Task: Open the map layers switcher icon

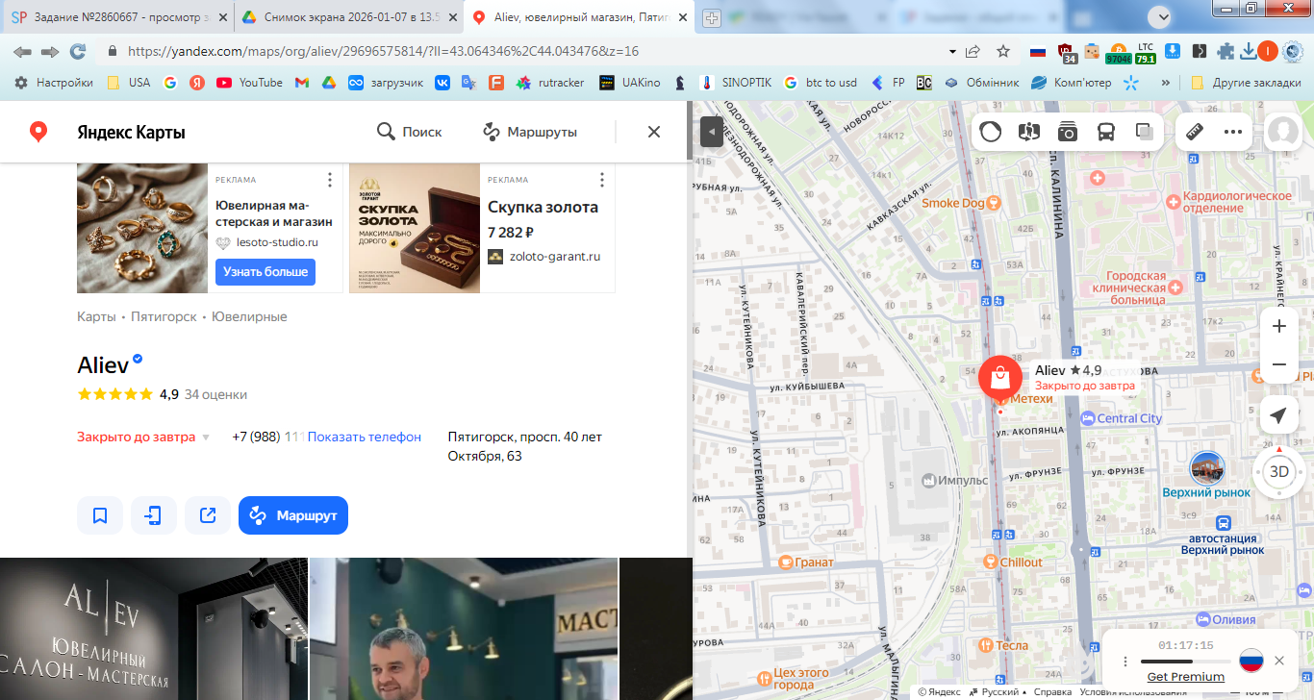Action: [1144, 132]
